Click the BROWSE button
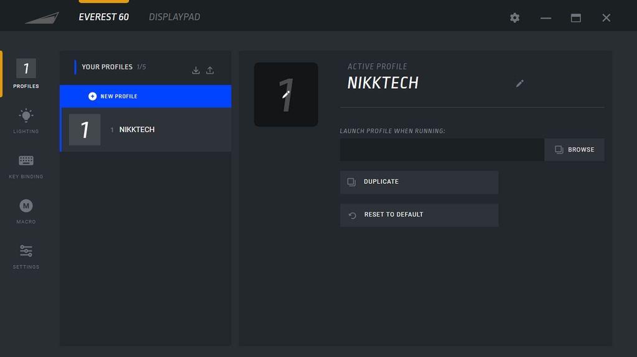The width and height of the screenshot is (637, 357). [x=574, y=150]
